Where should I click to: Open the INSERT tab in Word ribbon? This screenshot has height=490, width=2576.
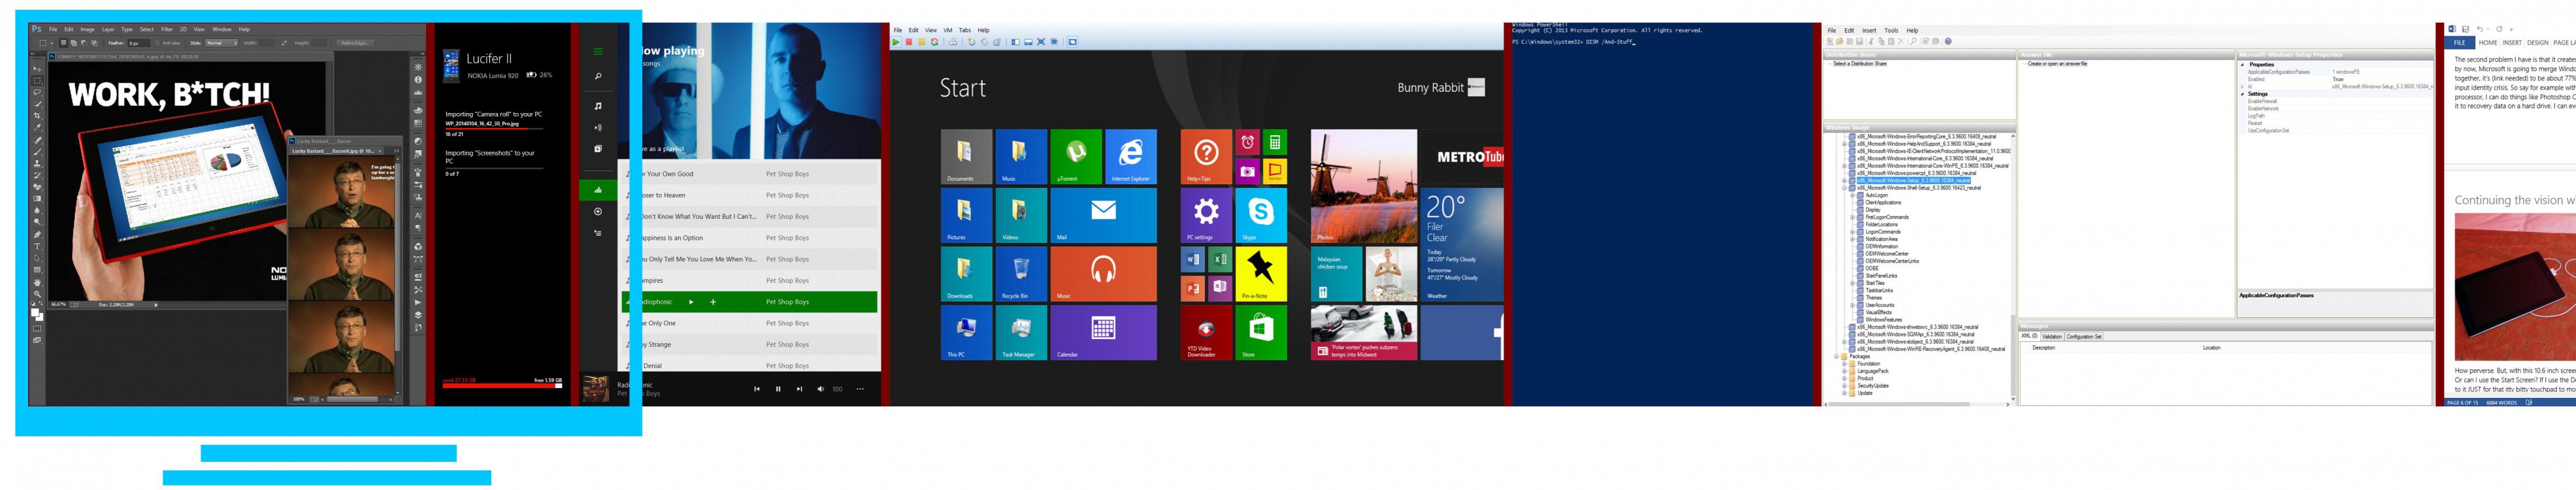pos(2512,43)
